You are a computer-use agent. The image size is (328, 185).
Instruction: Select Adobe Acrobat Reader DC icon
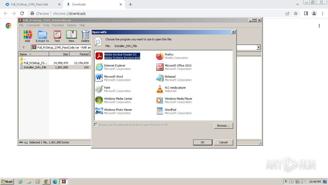click(x=99, y=56)
